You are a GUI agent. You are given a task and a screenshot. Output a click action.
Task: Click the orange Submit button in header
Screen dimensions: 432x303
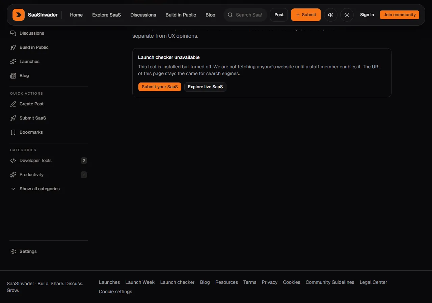(x=306, y=15)
